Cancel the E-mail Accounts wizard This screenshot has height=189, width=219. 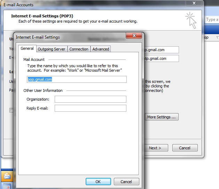click(x=185, y=148)
